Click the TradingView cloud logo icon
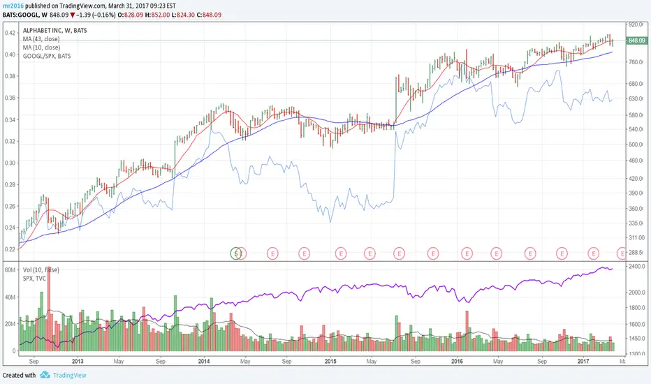 [45, 375]
